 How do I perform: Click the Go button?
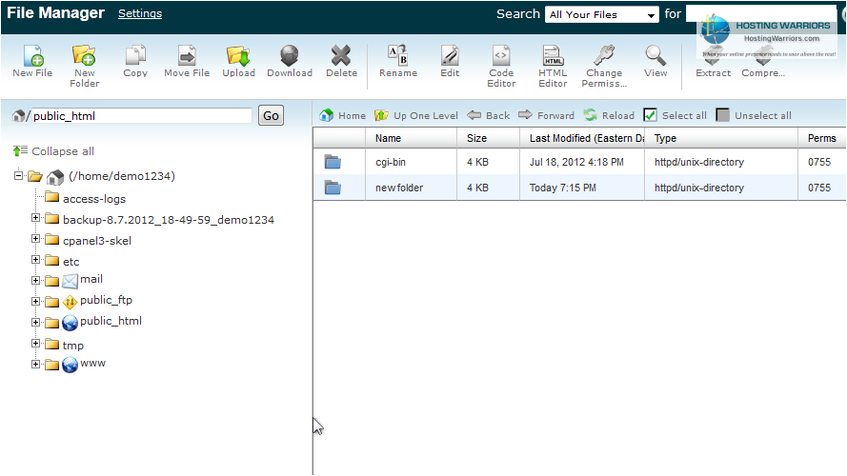(271, 115)
